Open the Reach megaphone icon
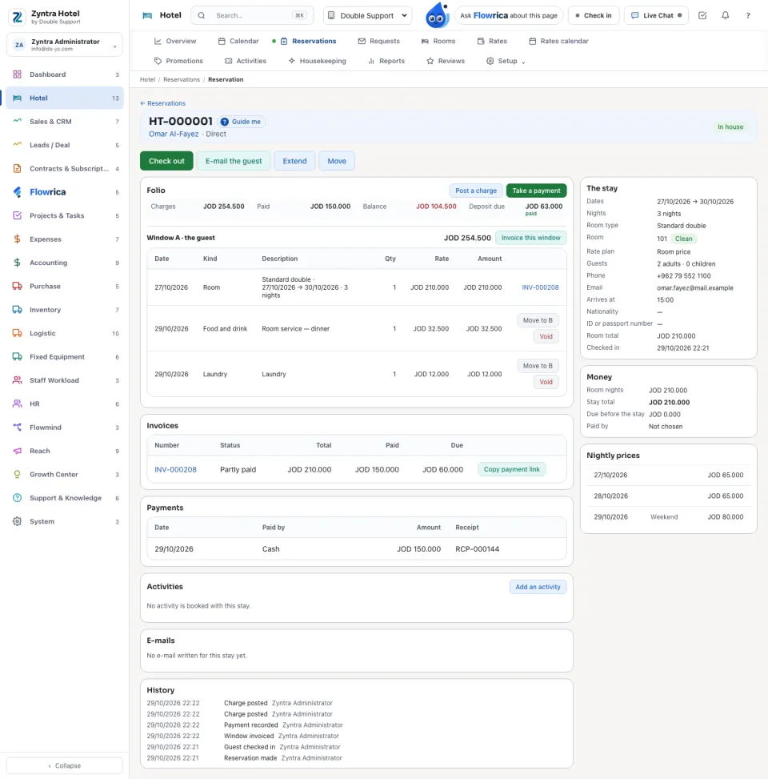 point(18,451)
